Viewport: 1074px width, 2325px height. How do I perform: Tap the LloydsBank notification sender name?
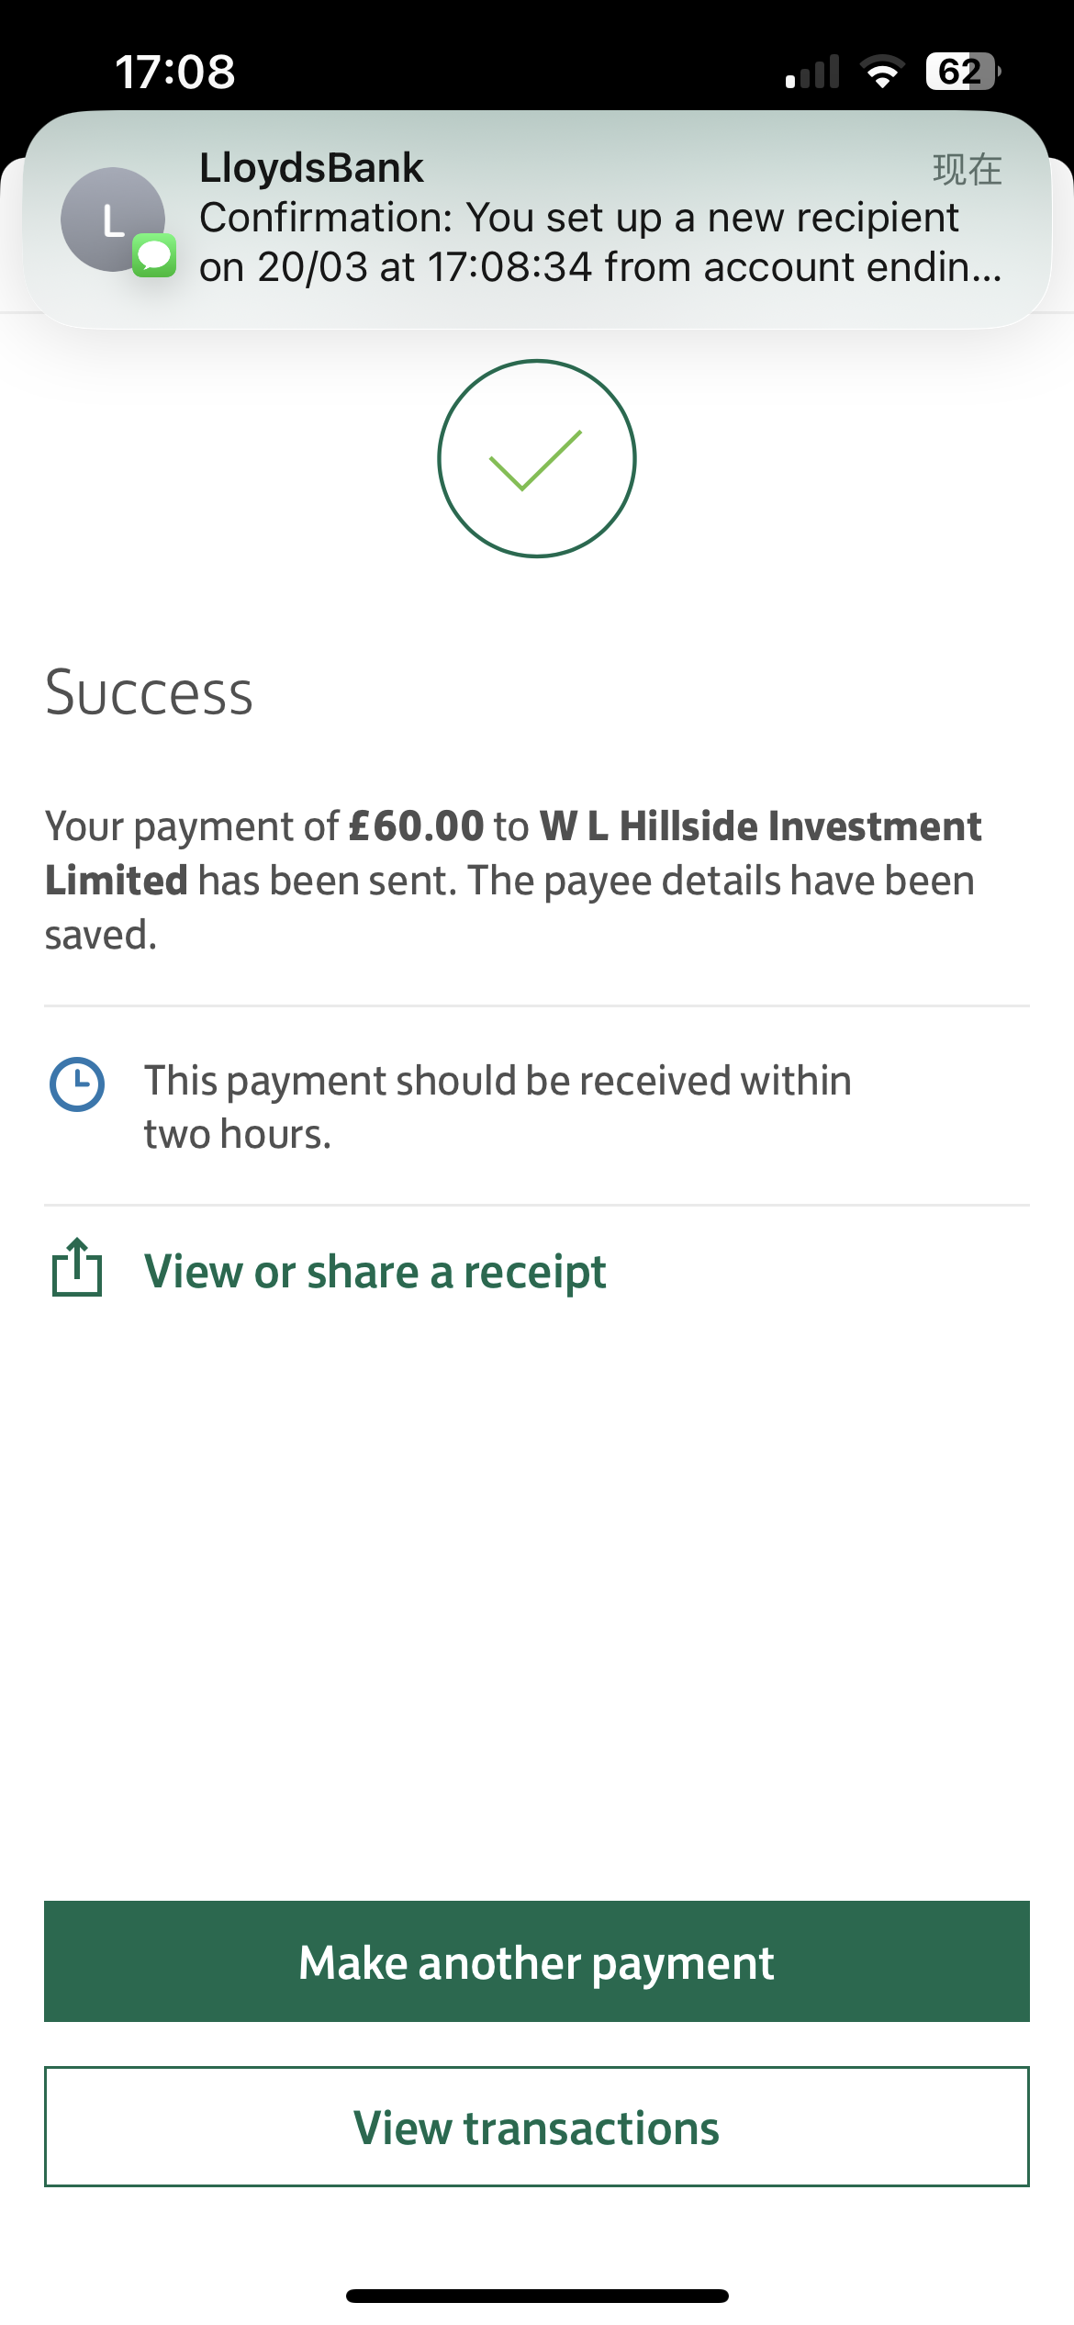tap(311, 168)
